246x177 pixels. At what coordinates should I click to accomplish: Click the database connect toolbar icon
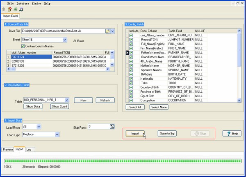click(x=9, y=9)
